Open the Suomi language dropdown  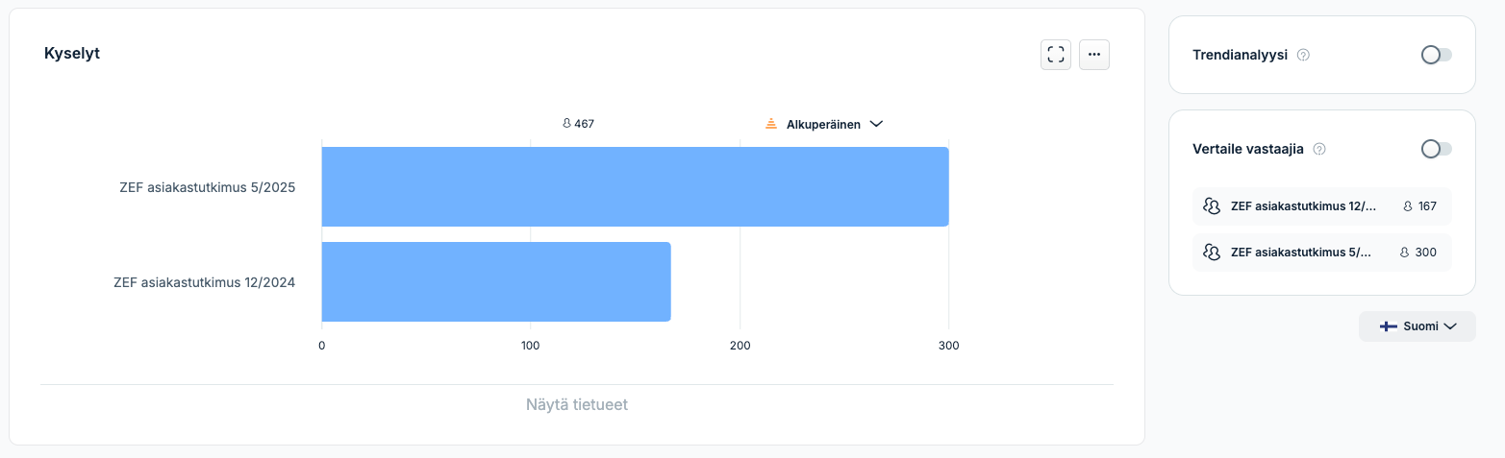click(x=1417, y=326)
